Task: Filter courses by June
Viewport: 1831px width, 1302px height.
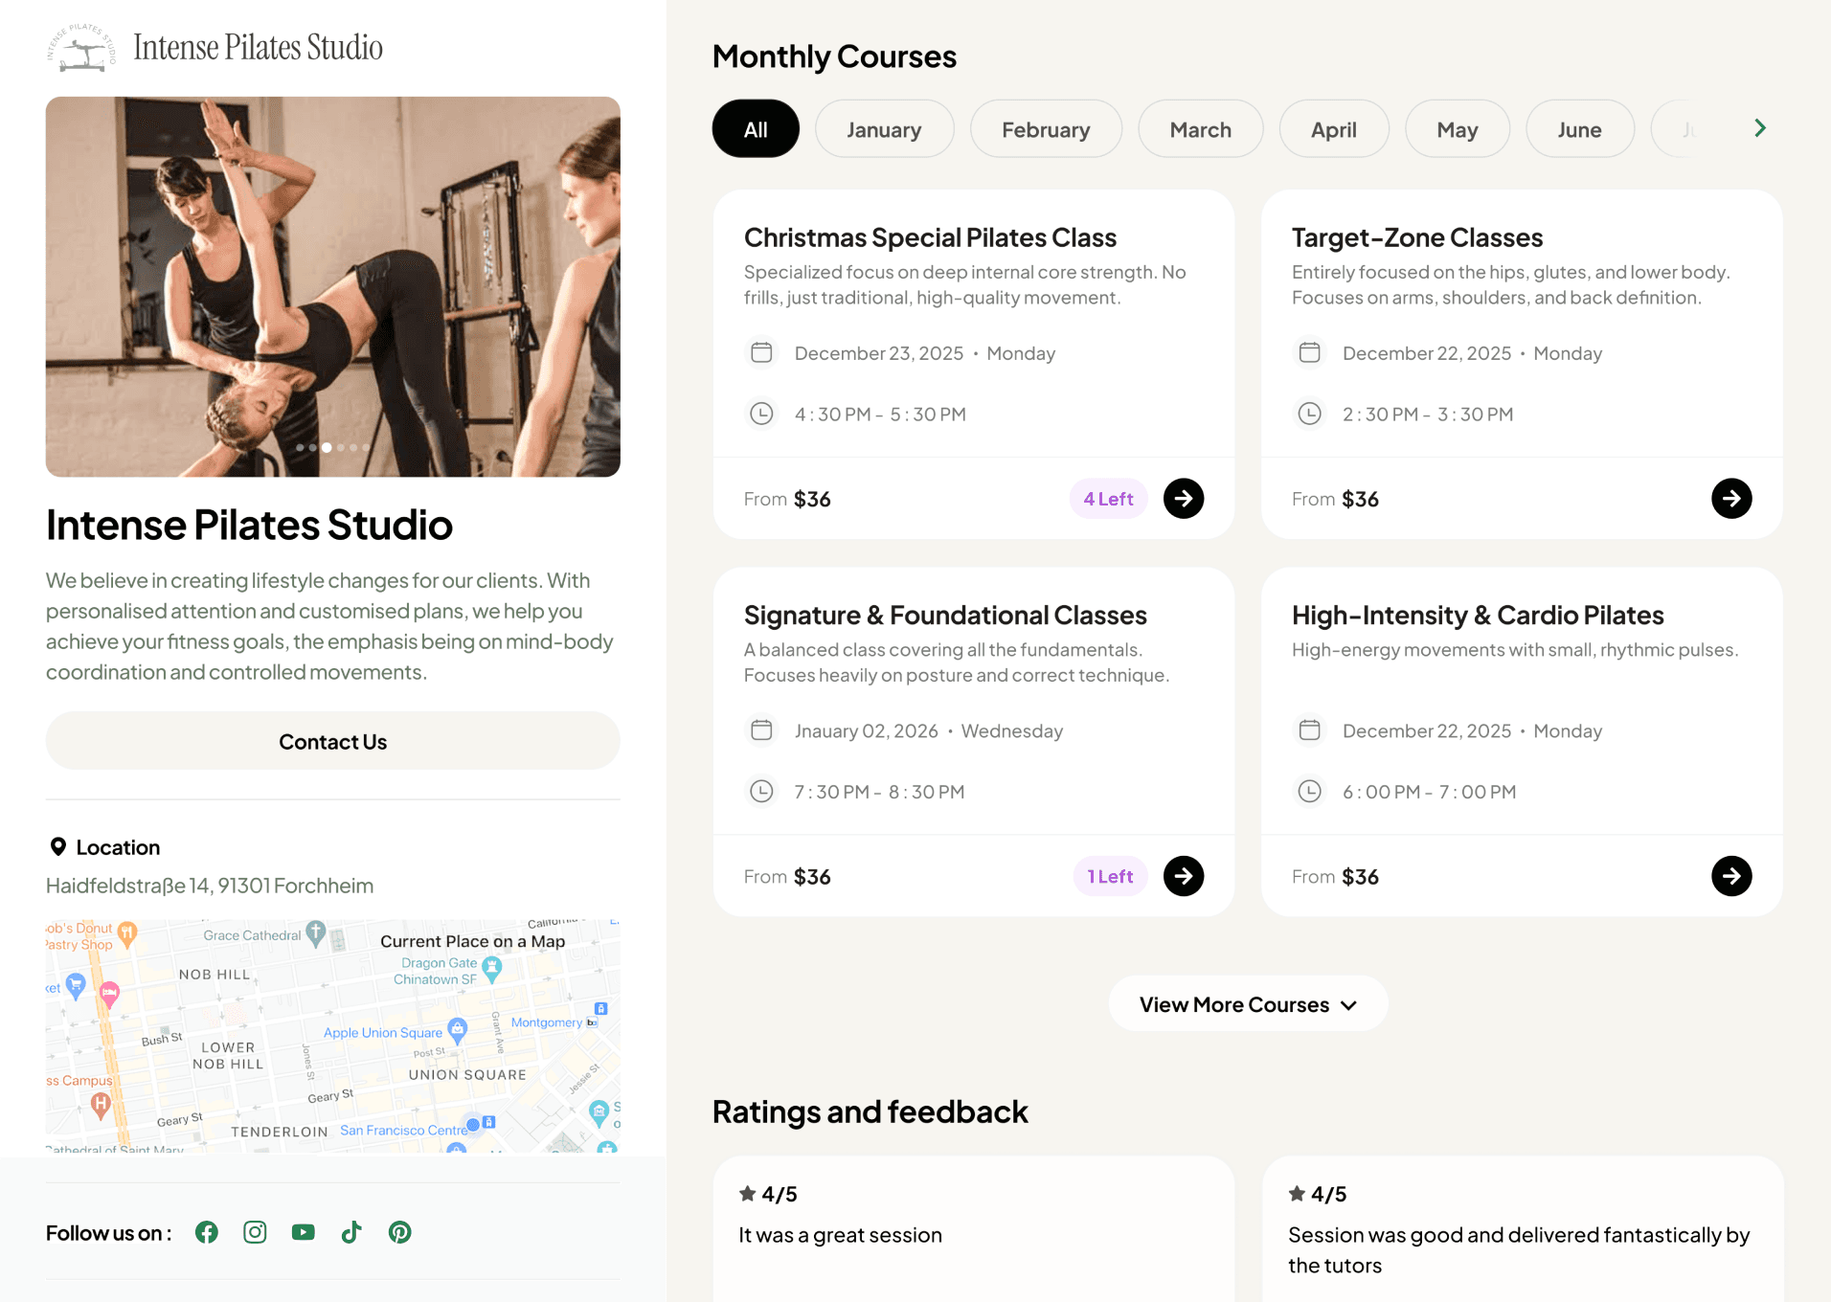Action: 1580,129
